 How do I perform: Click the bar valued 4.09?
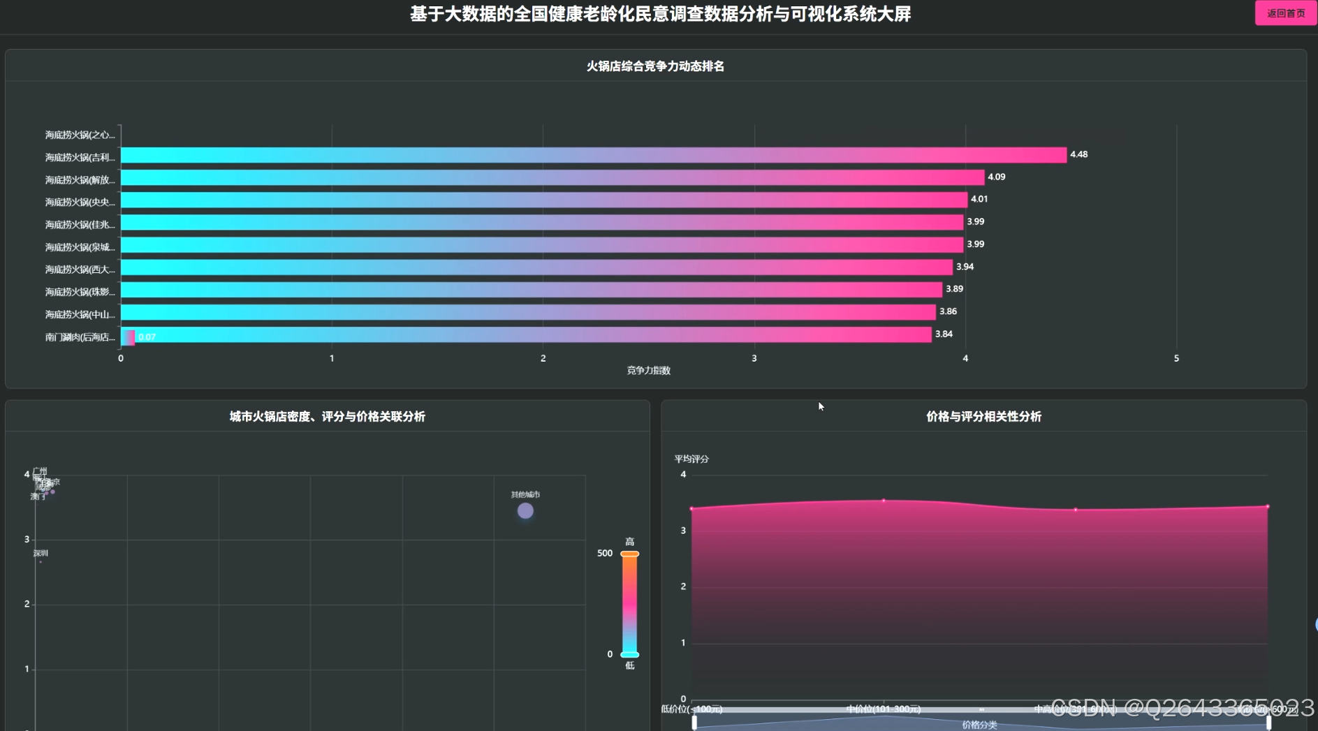[552, 177]
